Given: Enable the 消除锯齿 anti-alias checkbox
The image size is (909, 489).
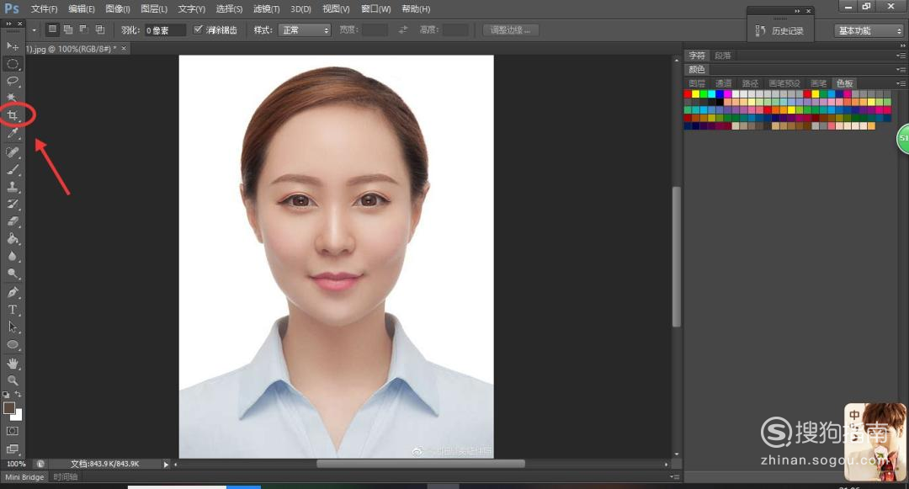Looking at the screenshot, I should pyautogui.click(x=199, y=29).
